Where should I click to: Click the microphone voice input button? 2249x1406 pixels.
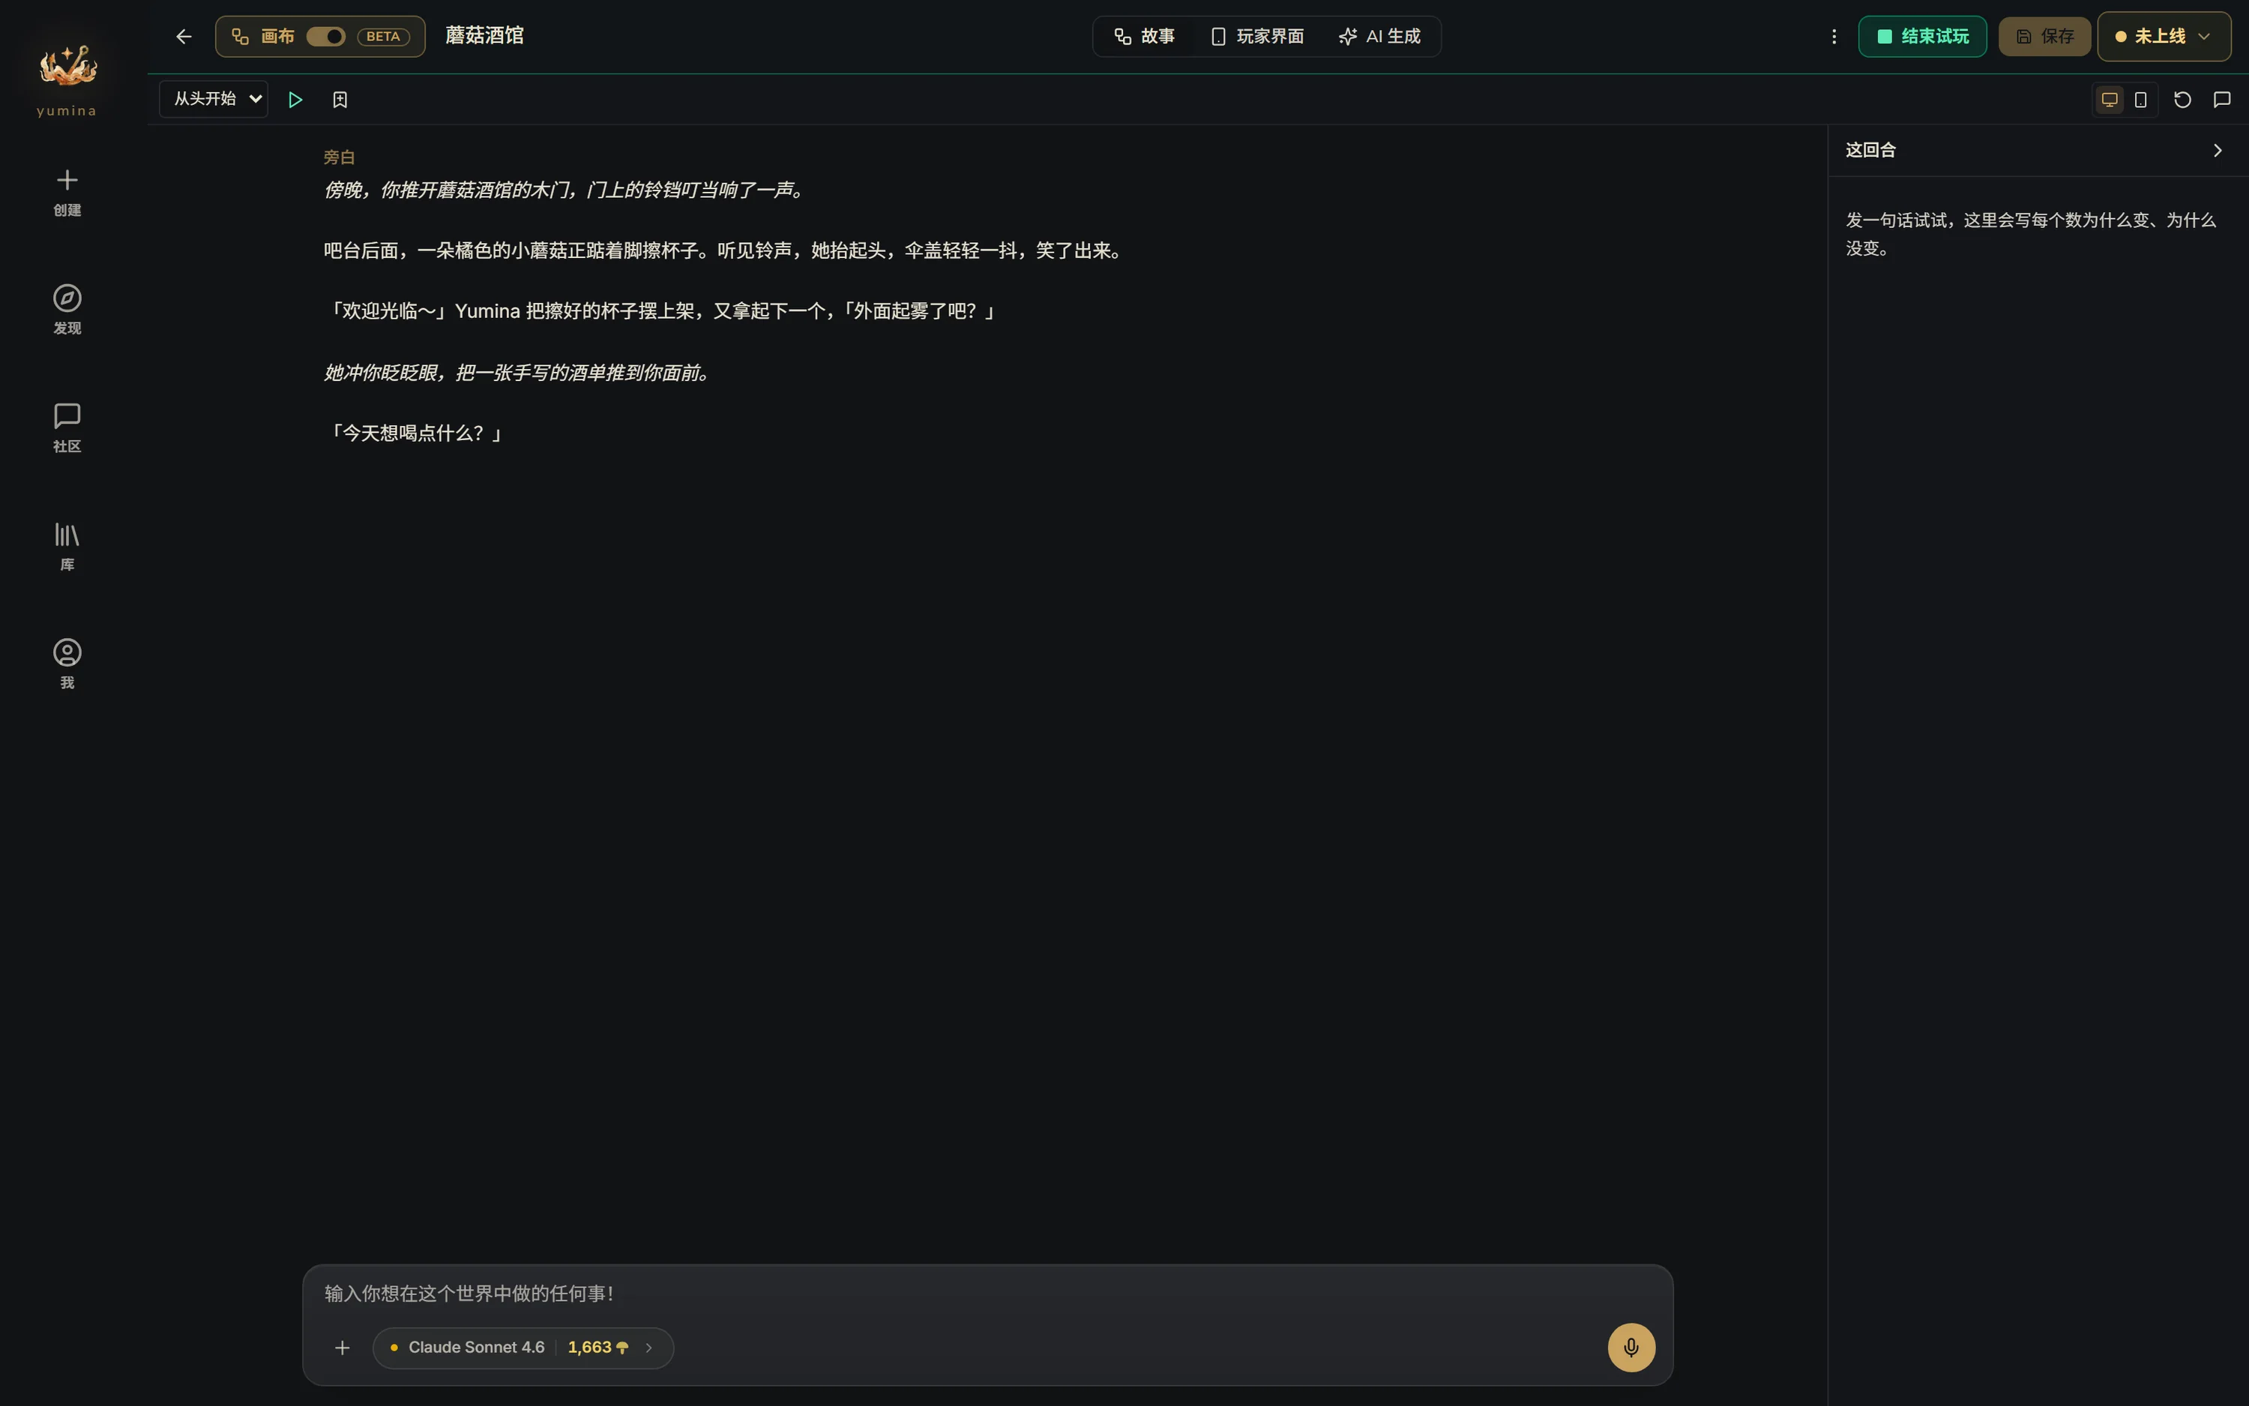(1631, 1348)
